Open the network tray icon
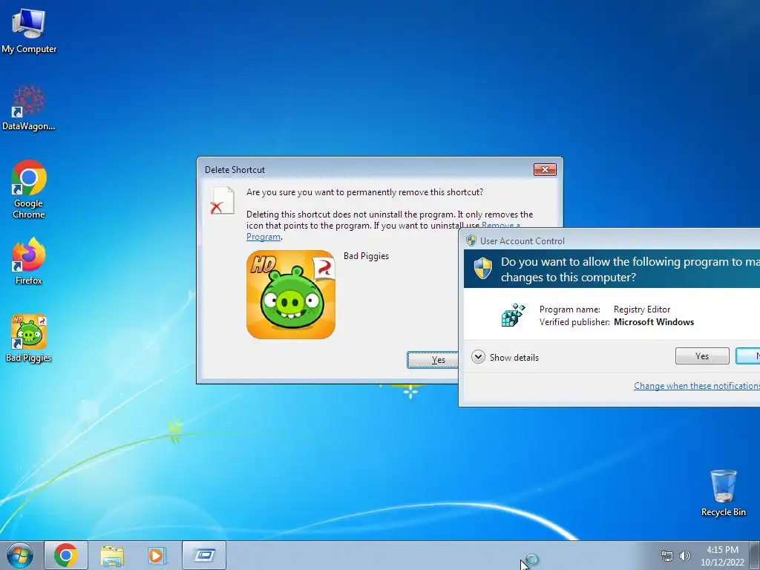Image resolution: width=760 pixels, height=570 pixels. point(667,556)
